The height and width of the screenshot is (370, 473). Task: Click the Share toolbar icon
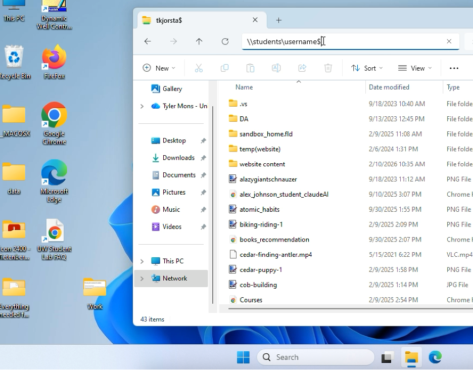pyautogui.click(x=302, y=68)
